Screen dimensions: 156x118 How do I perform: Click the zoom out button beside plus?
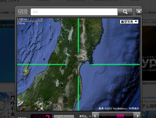[69, 117]
